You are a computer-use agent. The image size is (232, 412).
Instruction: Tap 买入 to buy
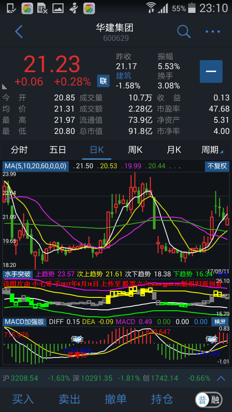coord(23,399)
